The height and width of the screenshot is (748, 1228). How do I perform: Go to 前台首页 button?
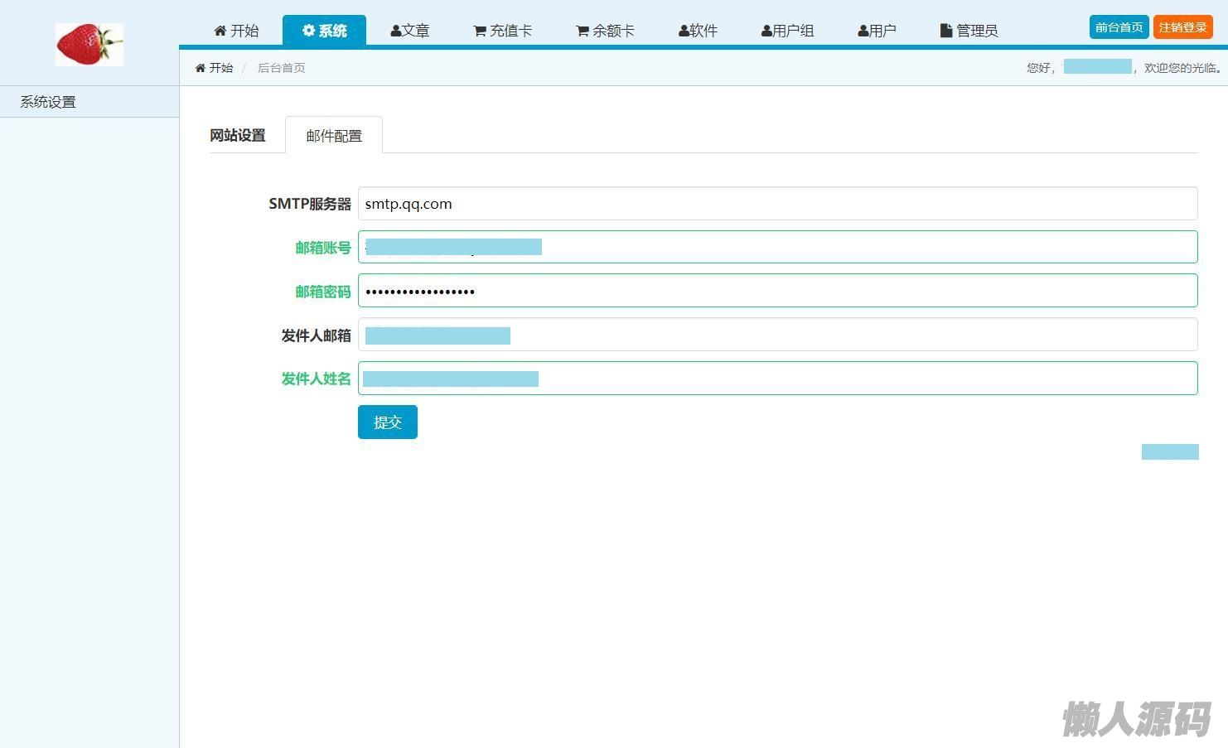click(1119, 27)
